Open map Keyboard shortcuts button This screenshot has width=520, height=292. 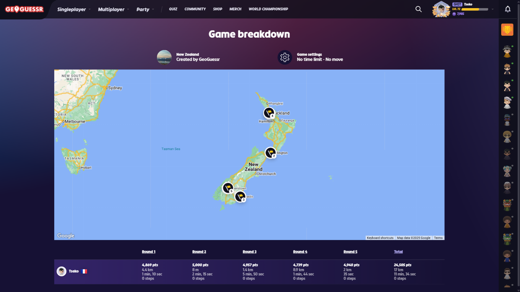380,238
